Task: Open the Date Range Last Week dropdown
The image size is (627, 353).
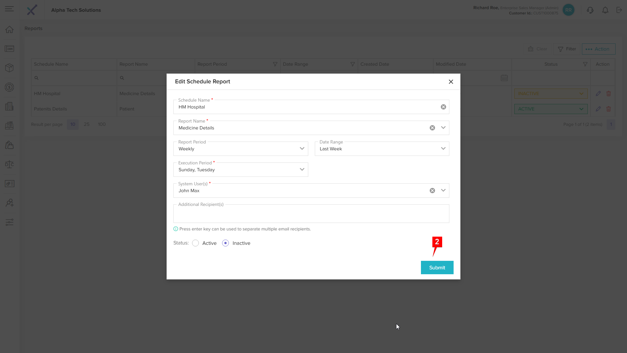Action: pyautogui.click(x=443, y=149)
